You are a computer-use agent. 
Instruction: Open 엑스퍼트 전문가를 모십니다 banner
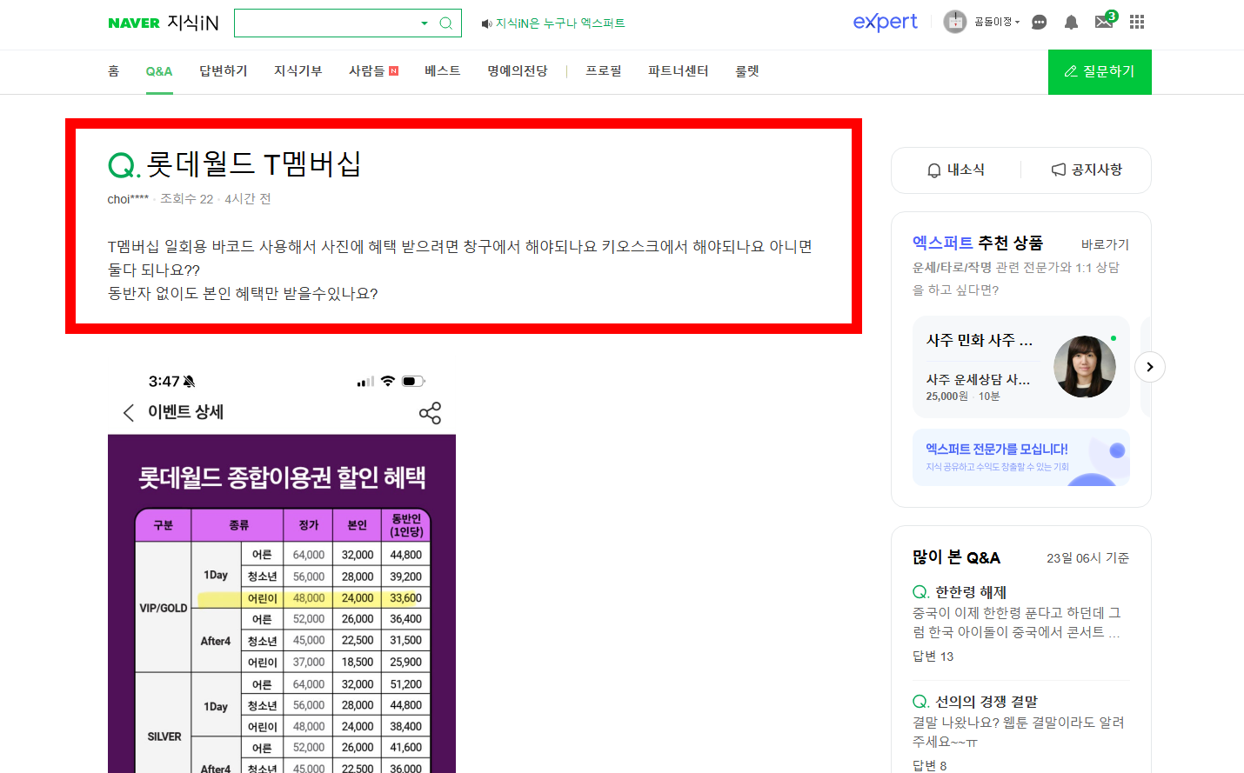click(1021, 457)
